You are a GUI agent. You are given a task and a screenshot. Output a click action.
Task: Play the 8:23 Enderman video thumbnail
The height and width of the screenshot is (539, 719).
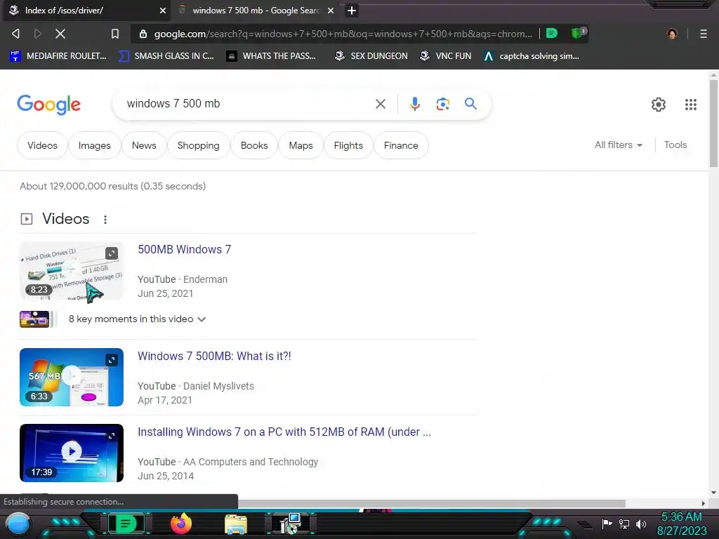click(72, 271)
